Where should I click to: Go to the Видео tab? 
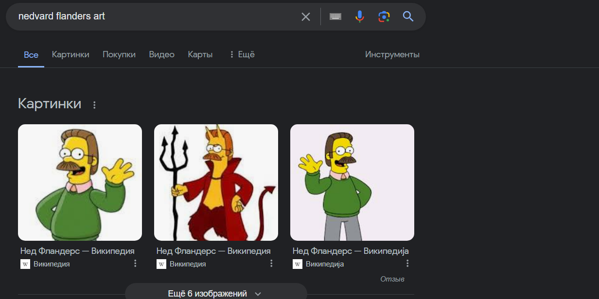click(x=162, y=54)
